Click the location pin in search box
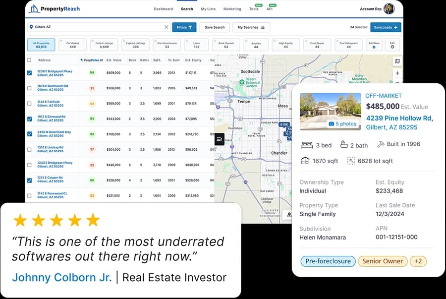 [31, 27]
